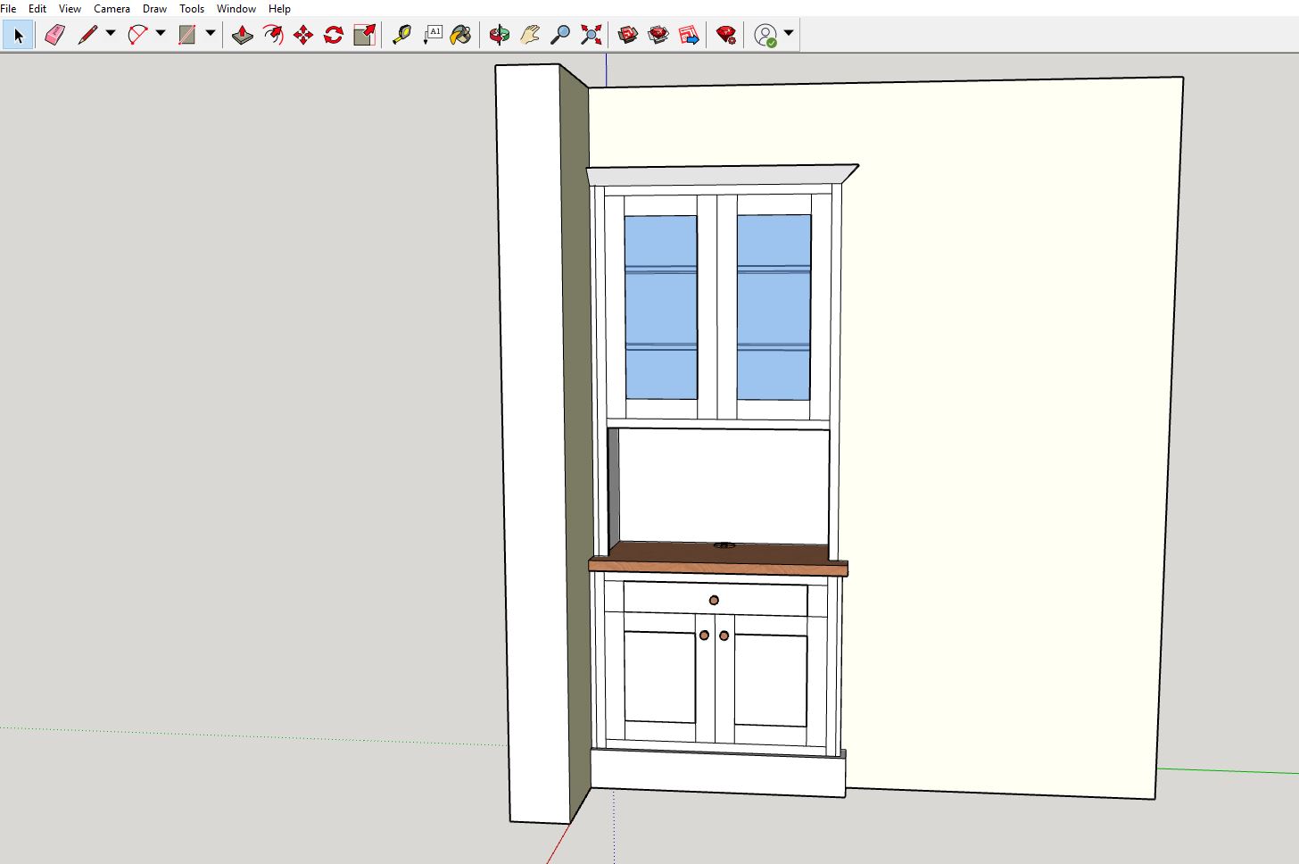Click the signed-in account avatar button

point(764,35)
